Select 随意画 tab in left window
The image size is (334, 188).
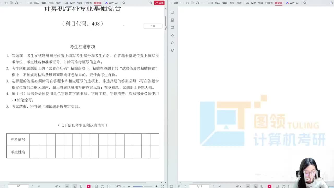click(98, 3)
